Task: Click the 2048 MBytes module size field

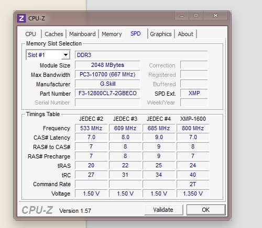Action: point(107,65)
